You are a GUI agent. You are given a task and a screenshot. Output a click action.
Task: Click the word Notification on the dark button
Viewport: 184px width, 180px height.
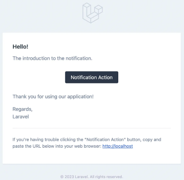coord(84,77)
